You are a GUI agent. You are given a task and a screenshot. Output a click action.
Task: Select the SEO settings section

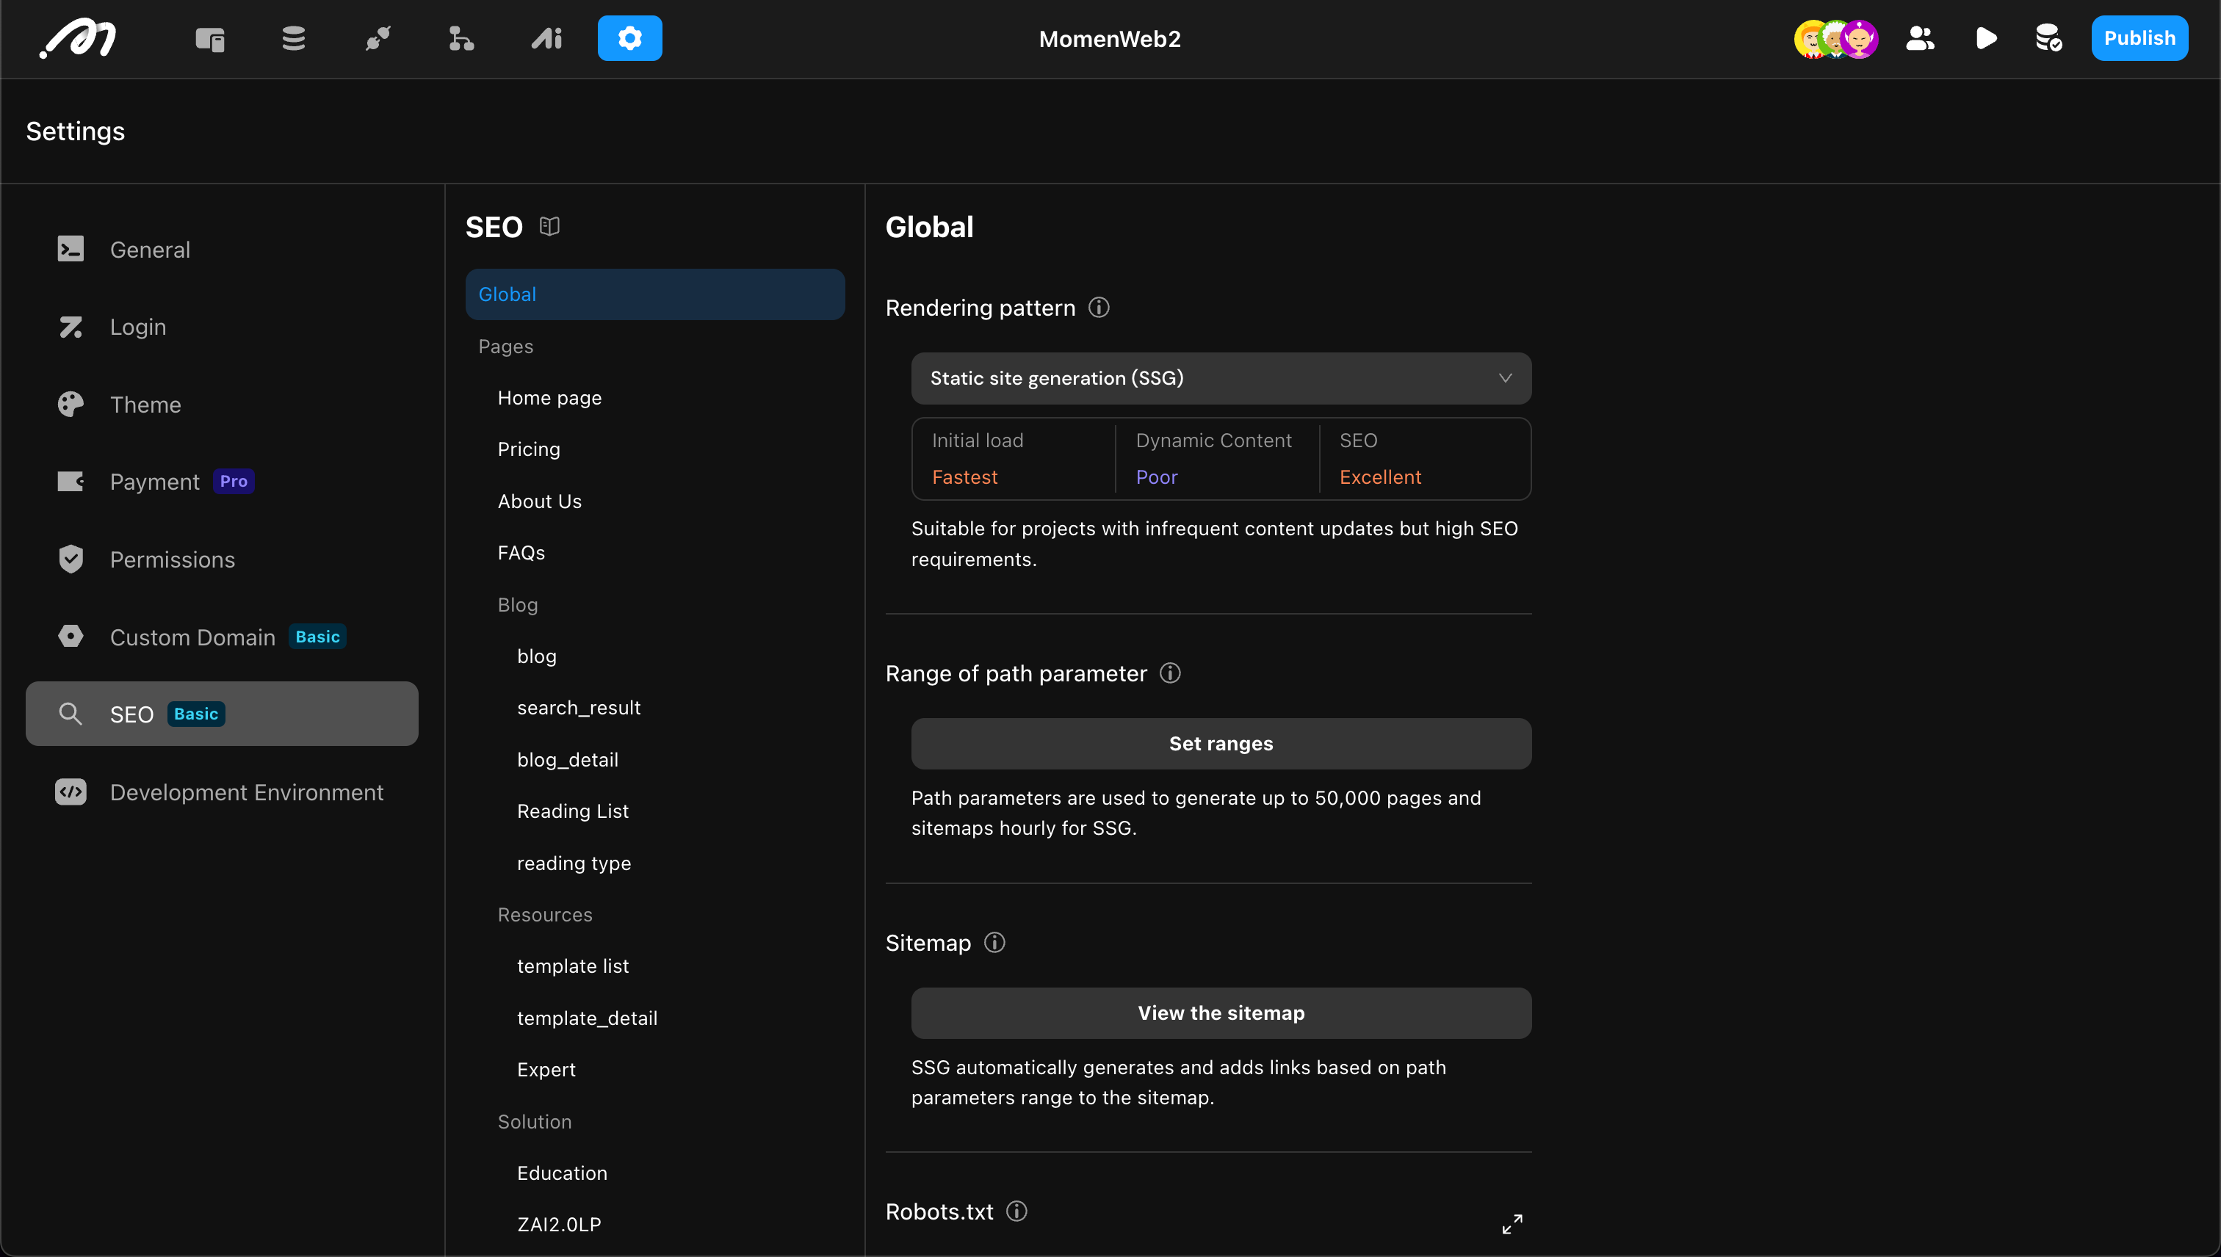[222, 714]
